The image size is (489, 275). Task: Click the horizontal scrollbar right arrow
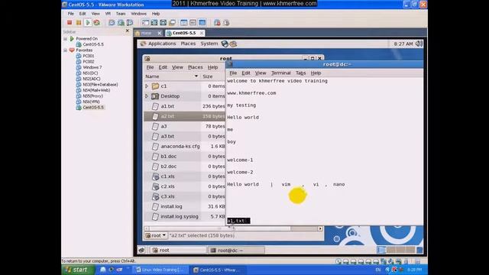click(320, 229)
